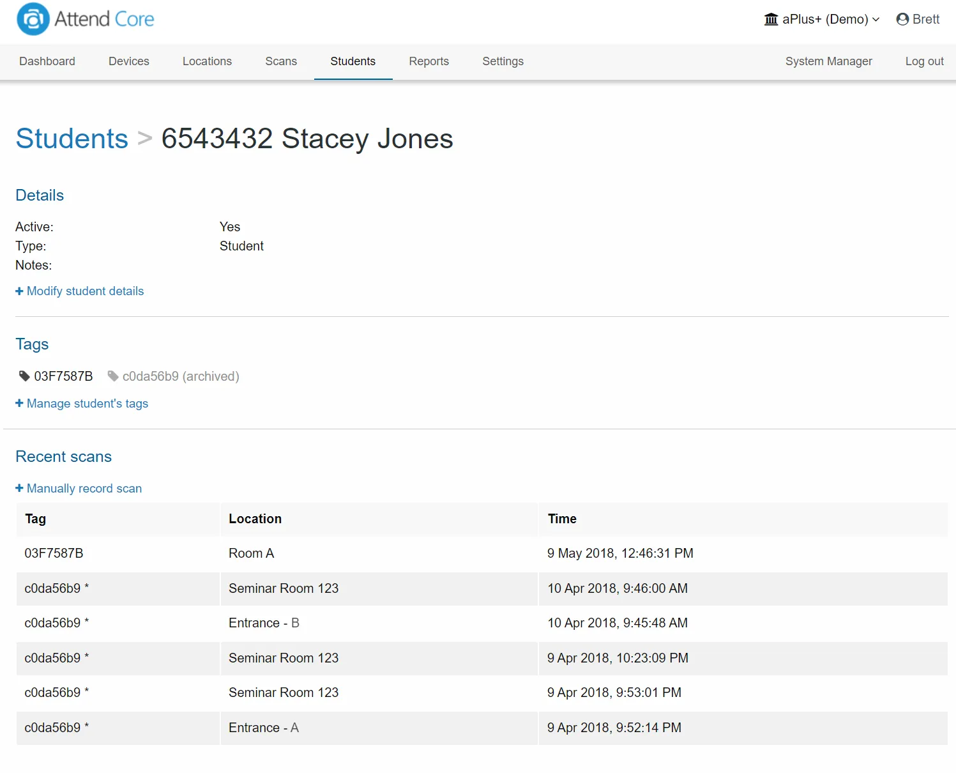Click plus icon next to Modify student details
This screenshot has height=773, width=956.
(19, 291)
